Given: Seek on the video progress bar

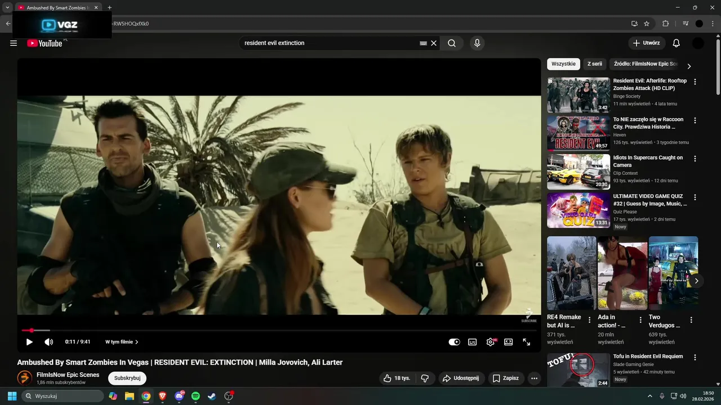Looking at the screenshot, I should tap(279, 330).
